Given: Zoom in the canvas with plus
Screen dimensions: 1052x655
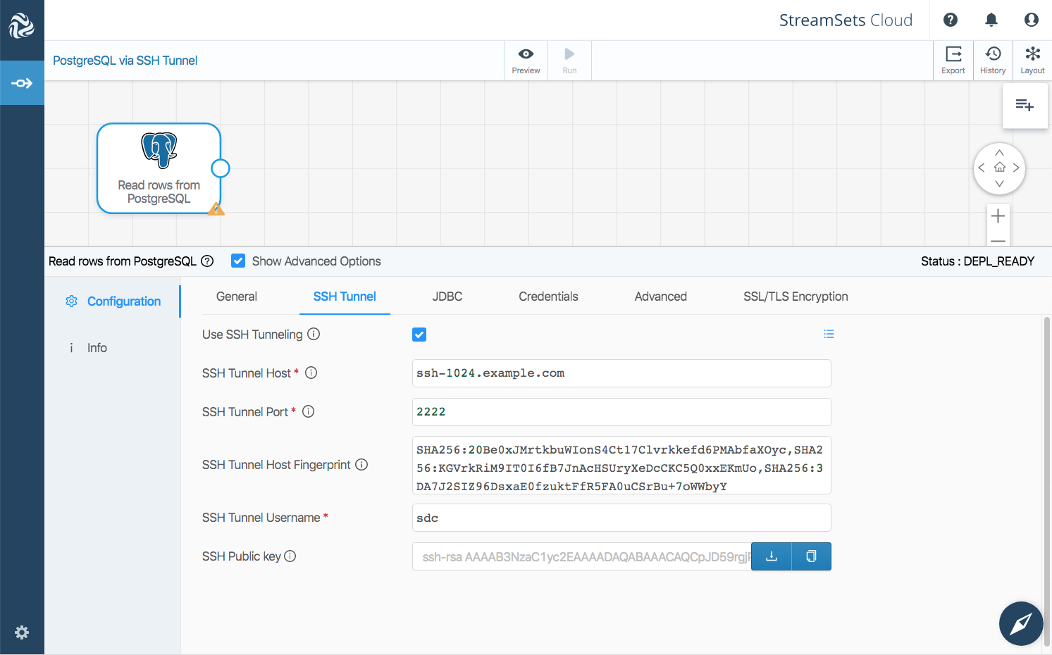Looking at the screenshot, I should click(x=998, y=216).
